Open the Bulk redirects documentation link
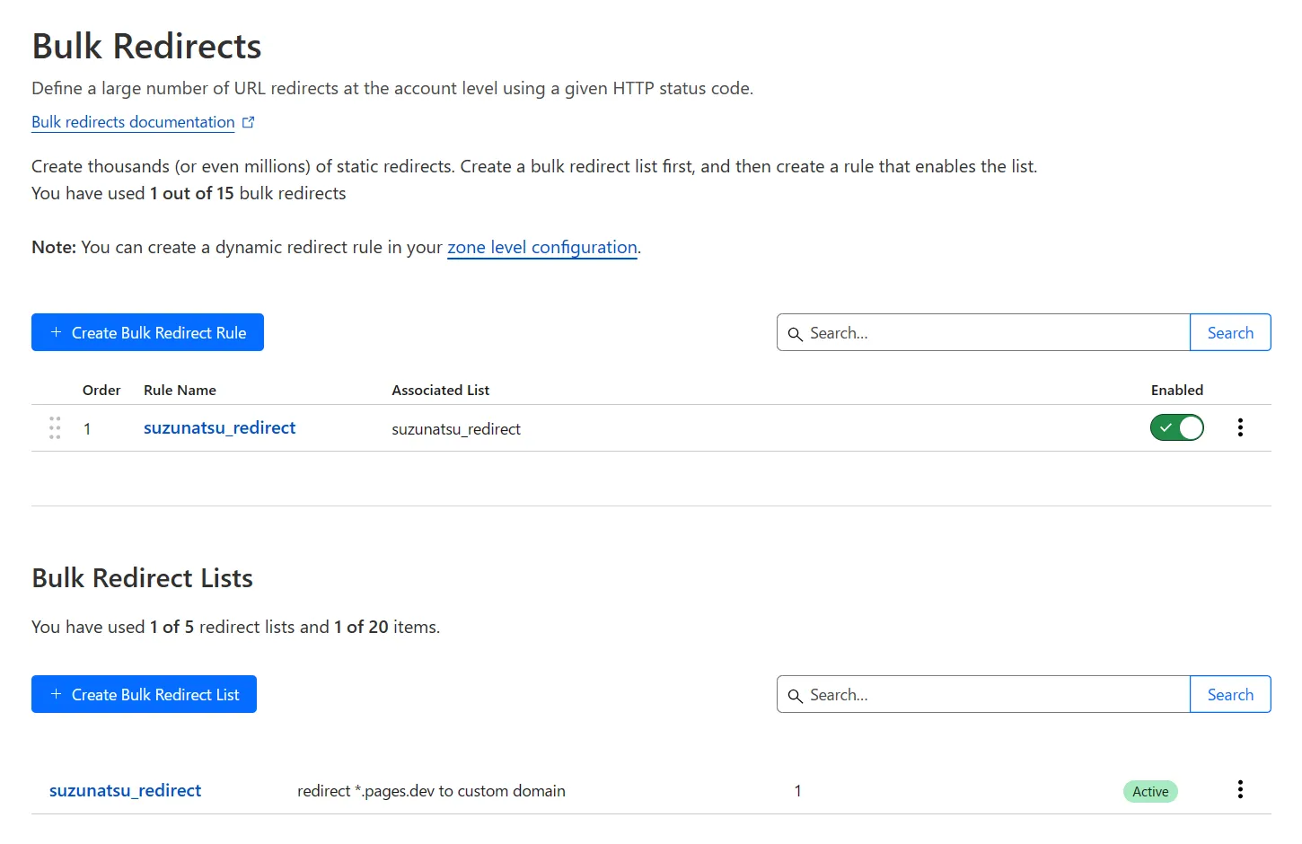Viewport: 1302px width, 844px height. (133, 122)
